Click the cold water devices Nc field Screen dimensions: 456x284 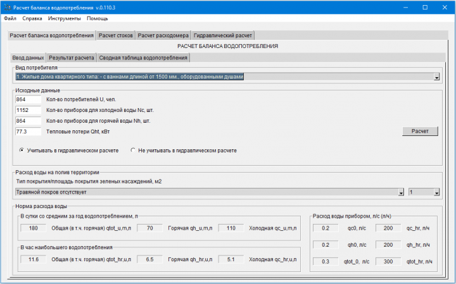[x=28, y=110]
